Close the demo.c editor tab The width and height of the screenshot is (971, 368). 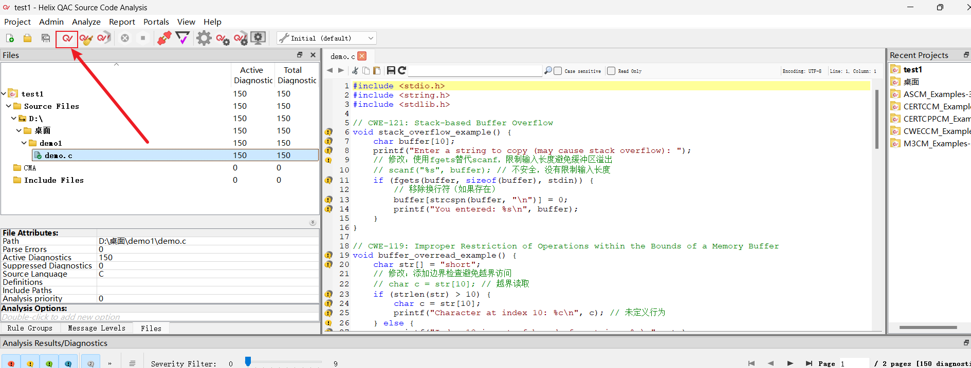click(x=362, y=56)
